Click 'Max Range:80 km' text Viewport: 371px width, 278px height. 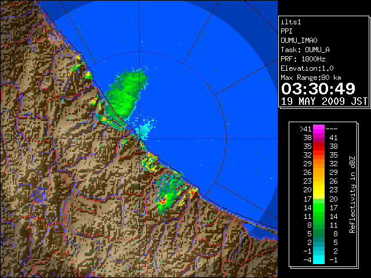click(311, 78)
